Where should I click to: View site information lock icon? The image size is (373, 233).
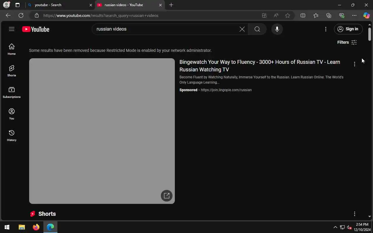[36, 15]
